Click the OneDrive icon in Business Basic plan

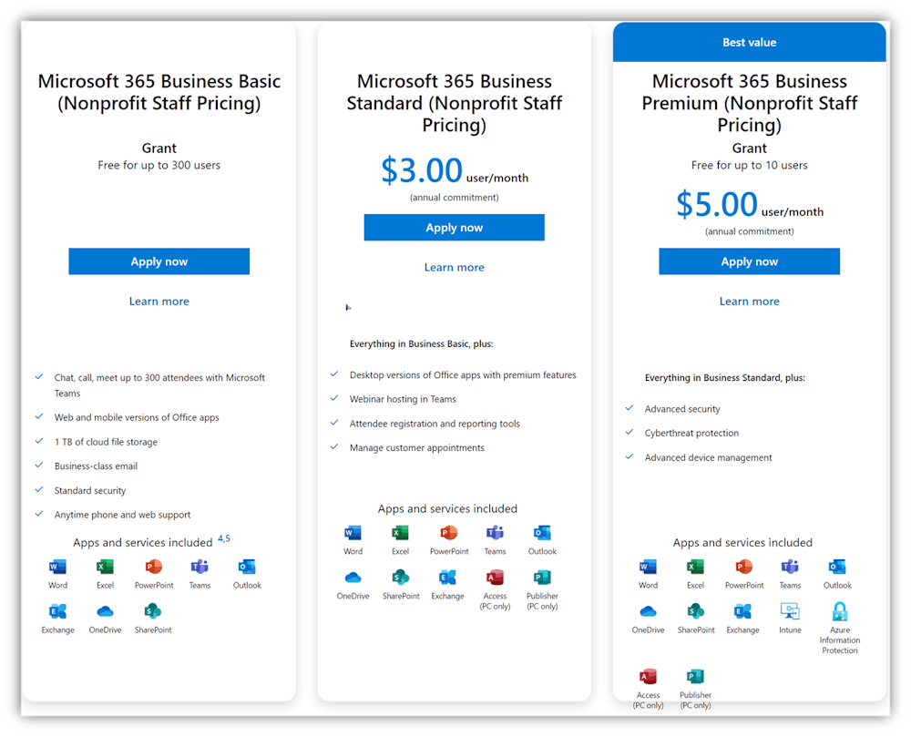point(105,611)
